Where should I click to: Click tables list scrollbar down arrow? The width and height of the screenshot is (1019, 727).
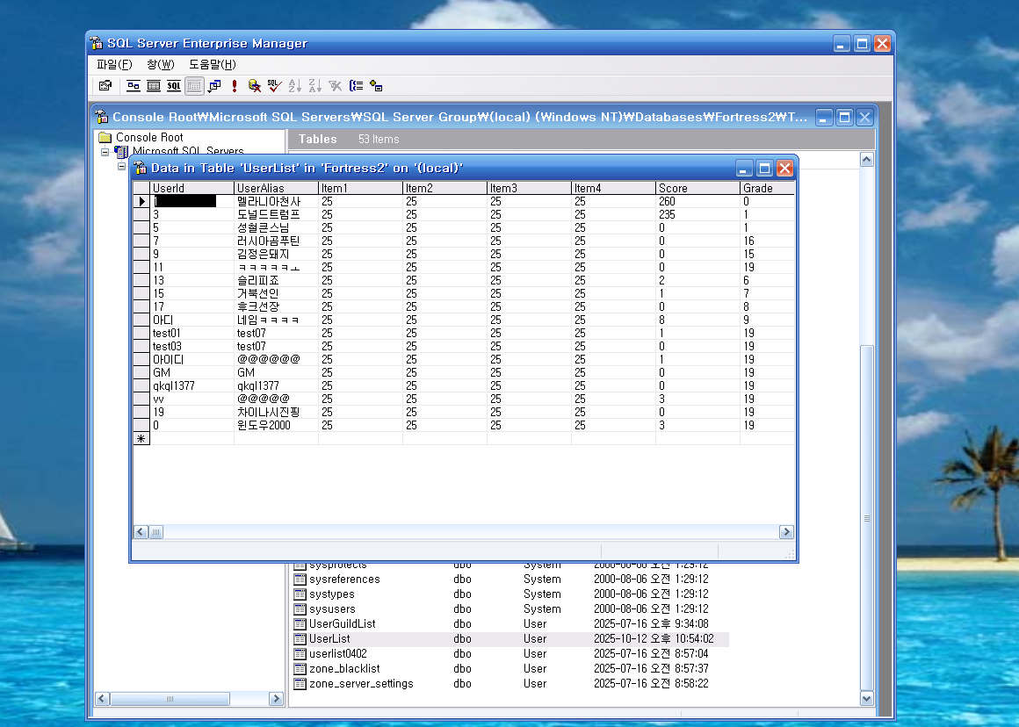pos(867,699)
